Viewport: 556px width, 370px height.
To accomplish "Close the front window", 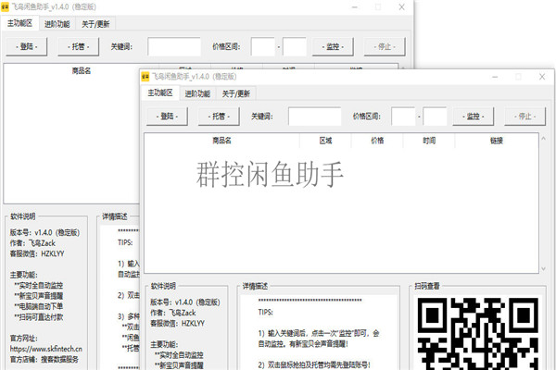I will tap(542, 77).
